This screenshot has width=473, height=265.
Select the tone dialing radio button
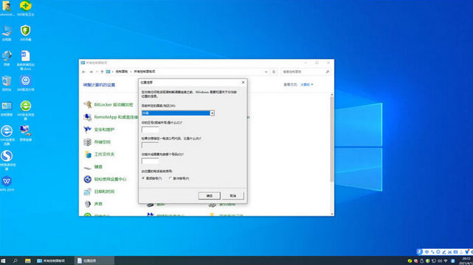[143, 178]
